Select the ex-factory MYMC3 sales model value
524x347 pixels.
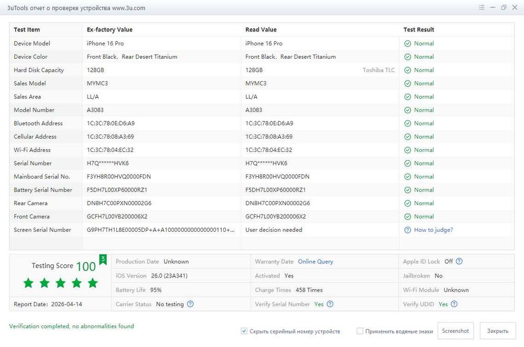tap(97, 83)
